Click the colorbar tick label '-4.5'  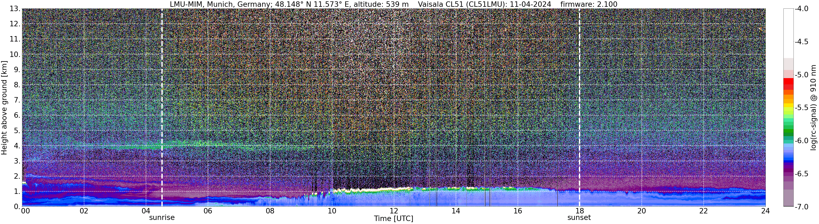point(802,42)
